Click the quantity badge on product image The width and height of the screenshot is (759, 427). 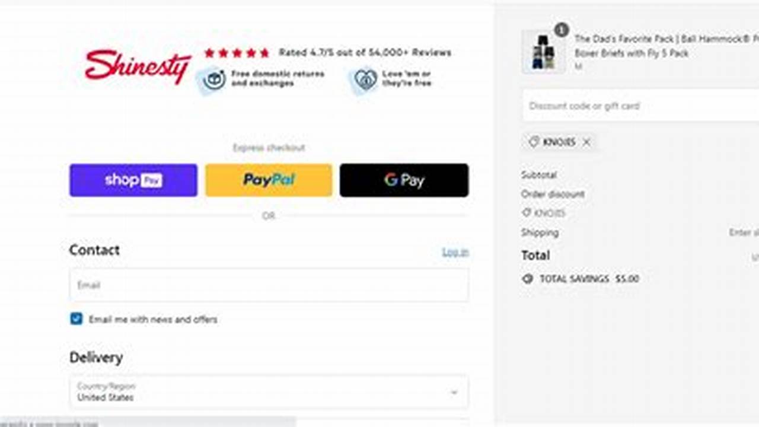561,30
